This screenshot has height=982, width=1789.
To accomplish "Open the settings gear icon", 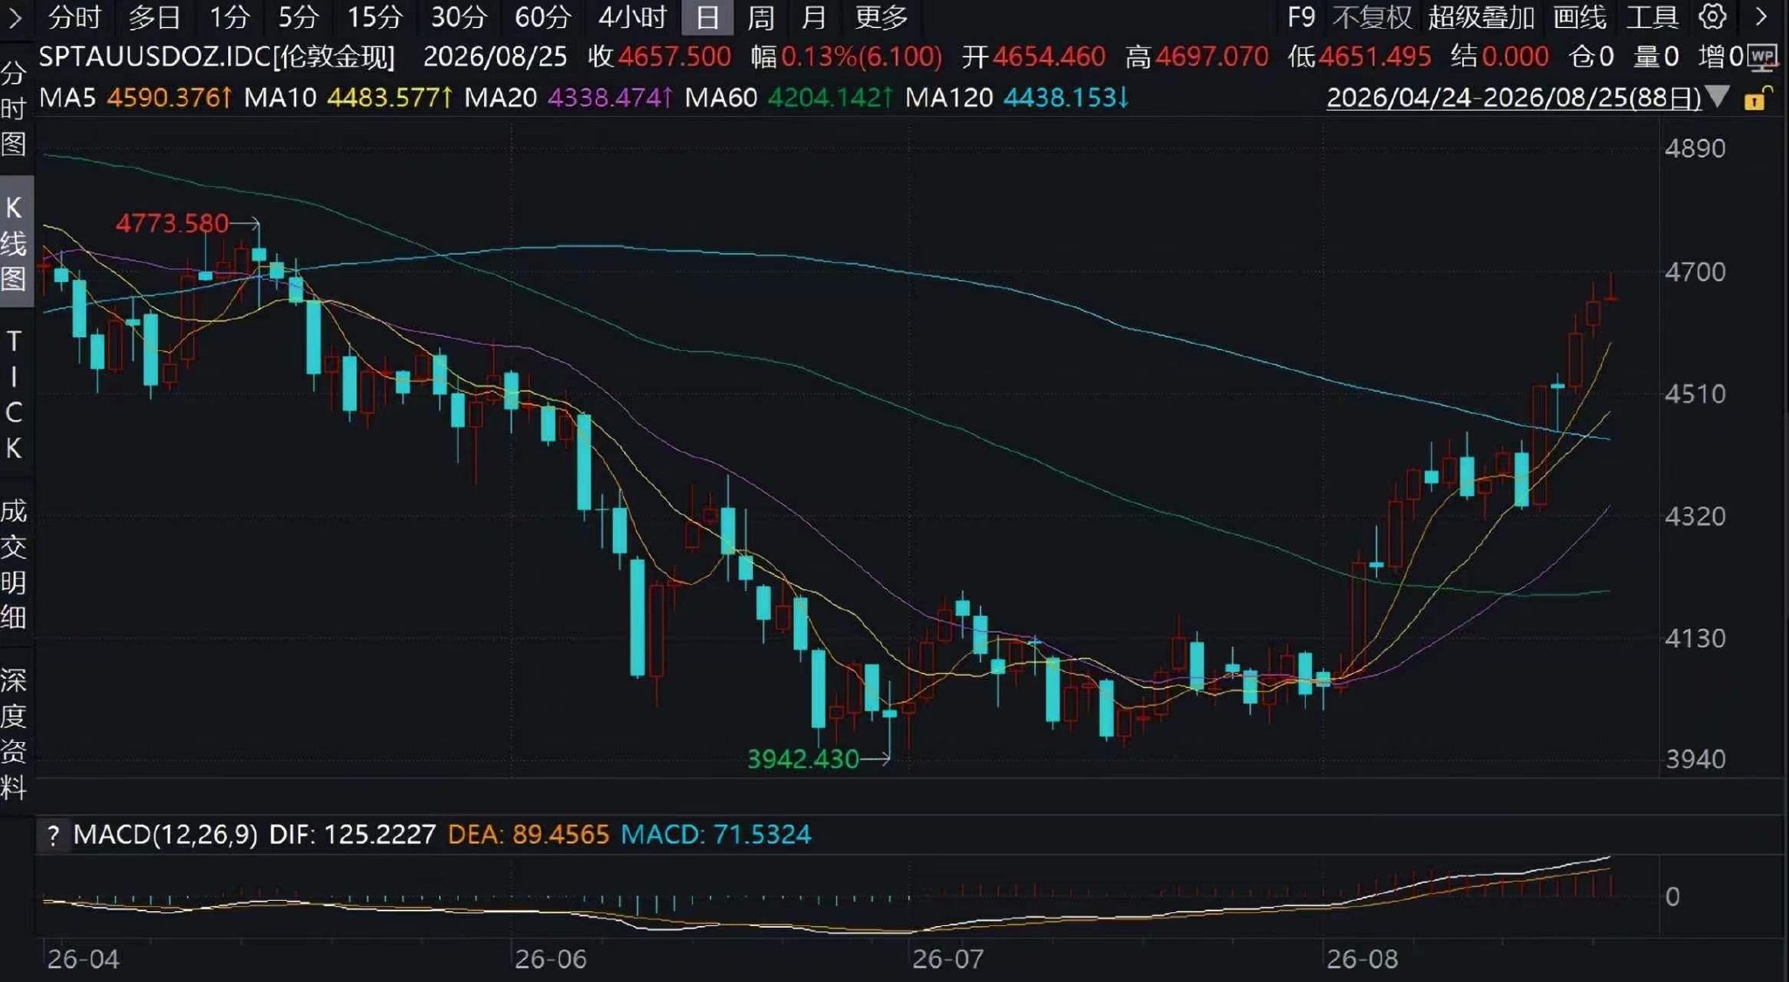I will 1713,17.
